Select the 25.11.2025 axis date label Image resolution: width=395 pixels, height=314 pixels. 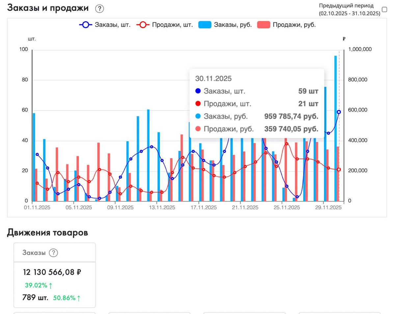coord(286,208)
